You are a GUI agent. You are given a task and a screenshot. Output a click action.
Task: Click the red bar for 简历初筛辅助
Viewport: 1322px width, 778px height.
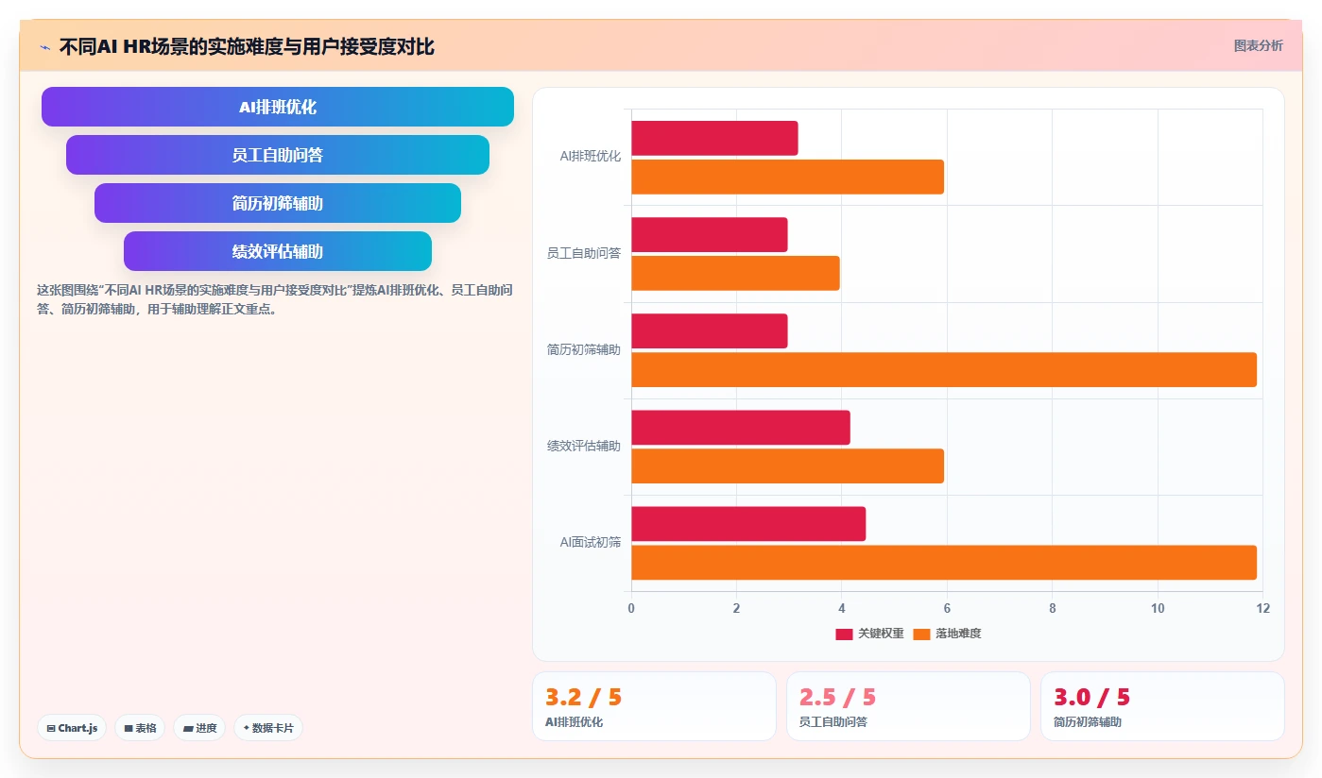(709, 330)
